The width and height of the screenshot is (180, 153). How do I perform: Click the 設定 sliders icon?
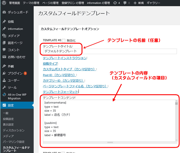point(4,105)
